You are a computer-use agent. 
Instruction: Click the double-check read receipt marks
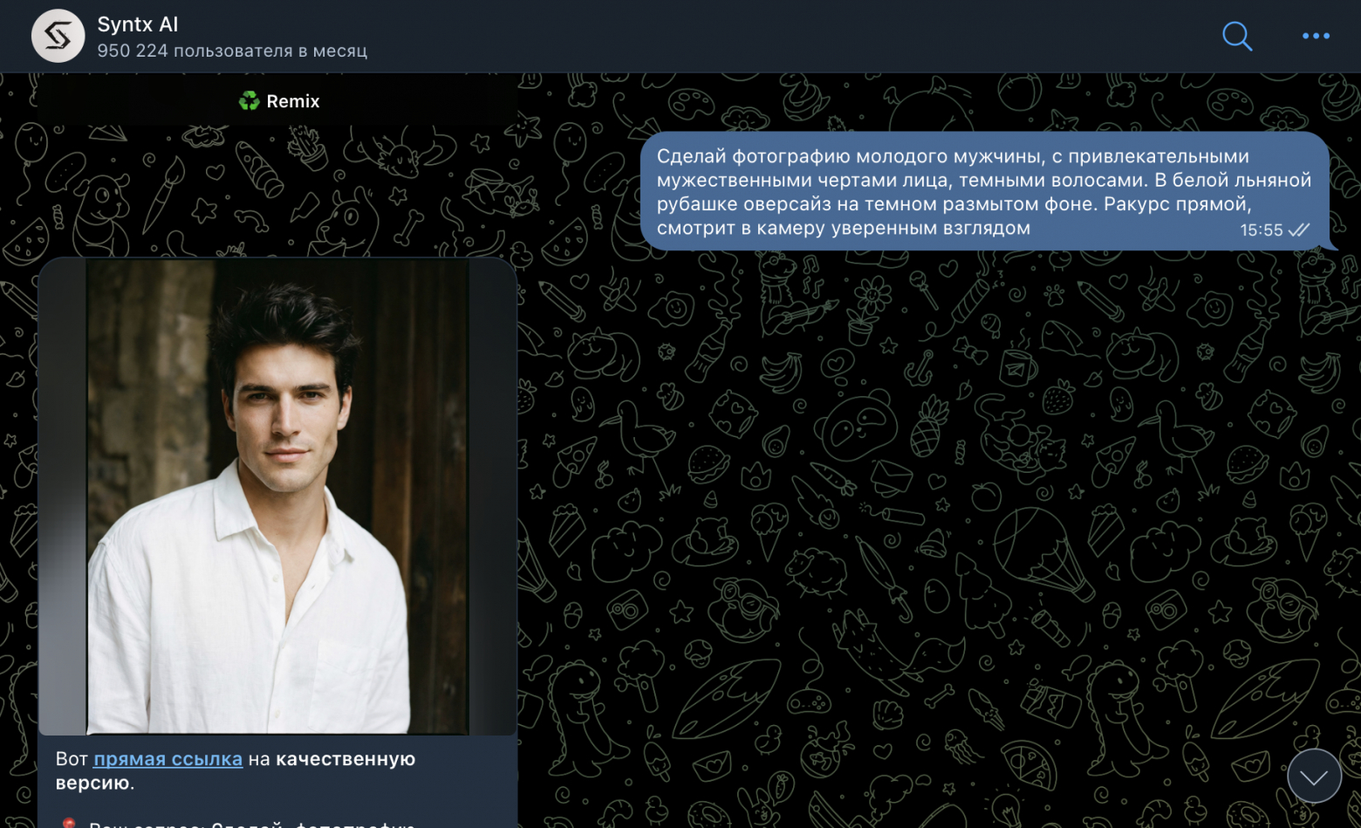pyautogui.click(x=1299, y=230)
